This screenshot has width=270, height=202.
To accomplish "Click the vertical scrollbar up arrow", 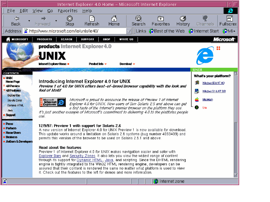I will click(x=235, y=74).
